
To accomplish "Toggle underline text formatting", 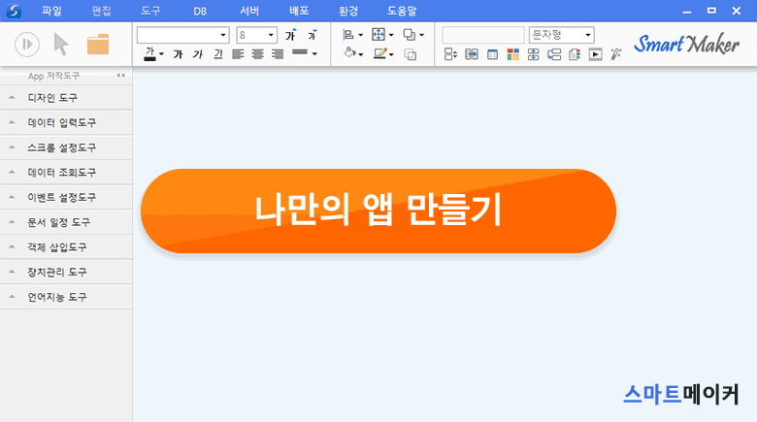I will click(217, 54).
